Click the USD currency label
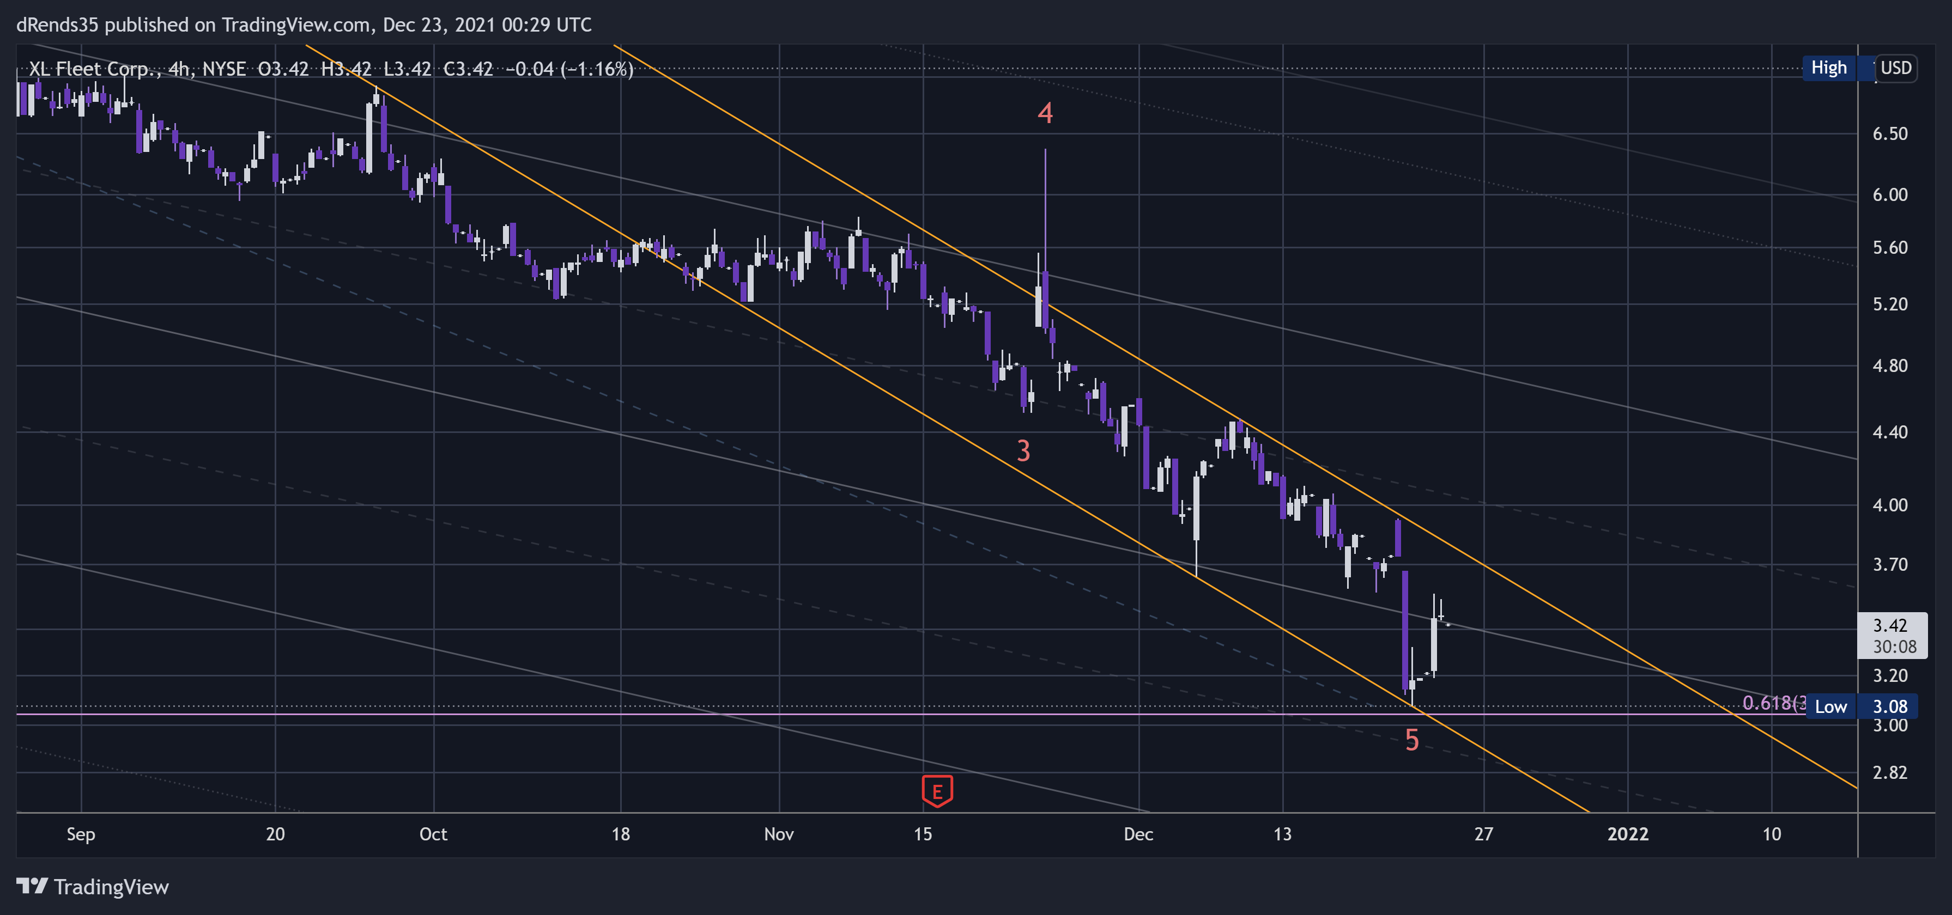This screenshot has height=915, width=1952. point(1896,68)
